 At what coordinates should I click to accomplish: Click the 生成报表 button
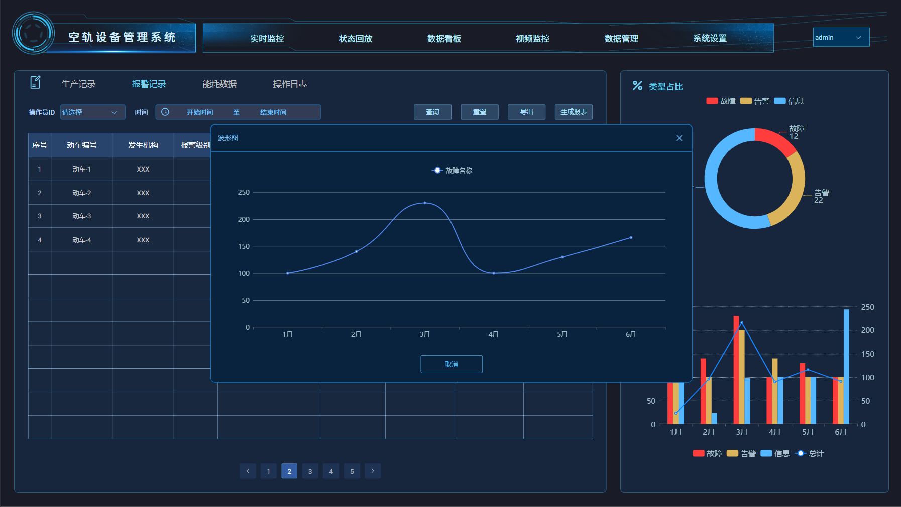click(573, 112)
